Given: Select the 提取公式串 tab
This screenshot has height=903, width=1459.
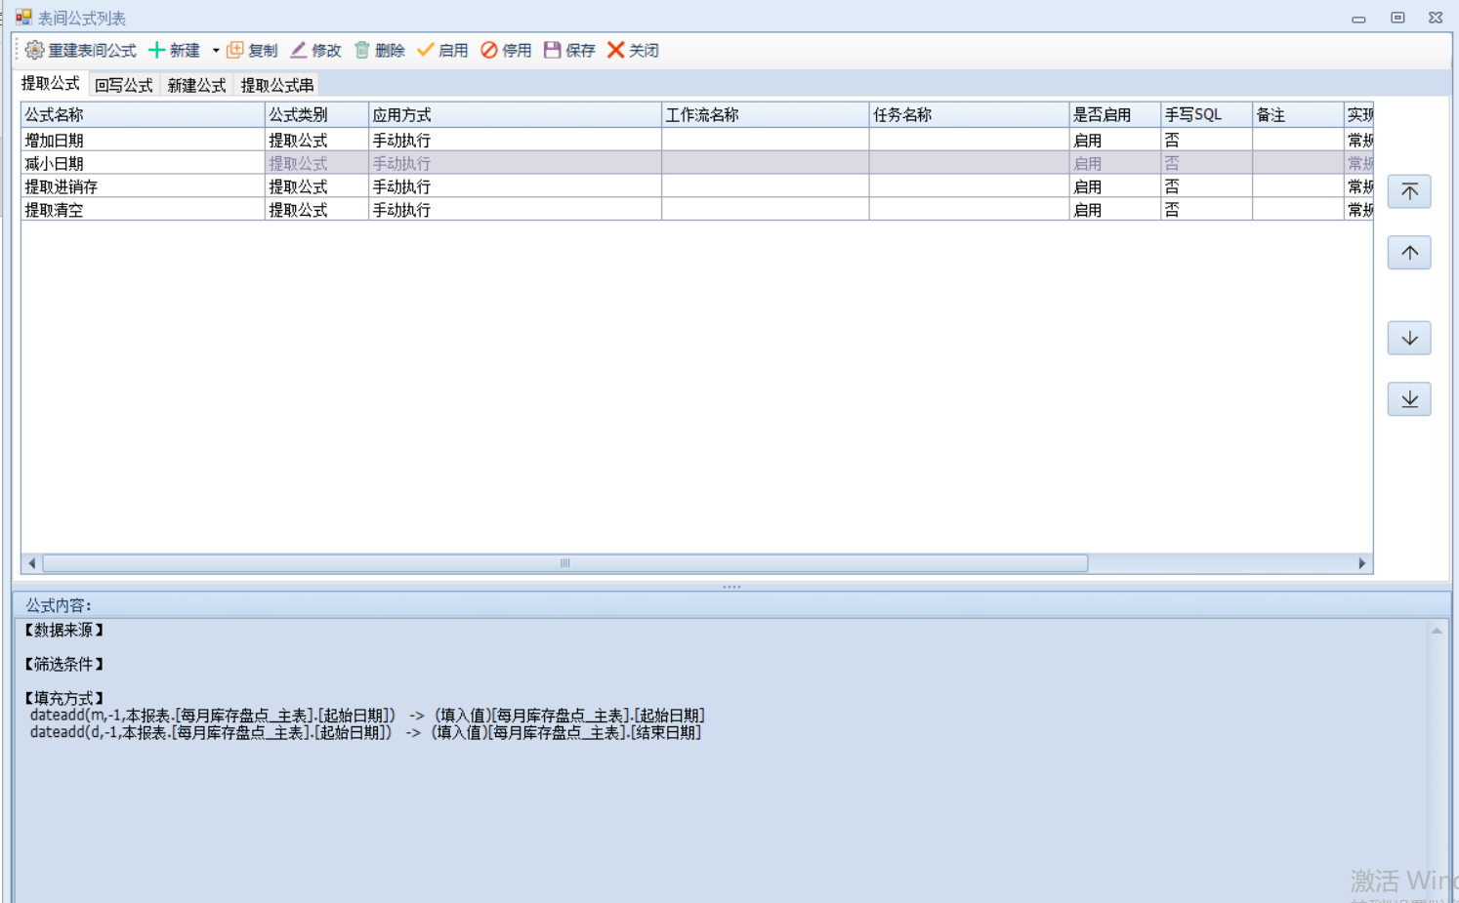Looking at the screenshot, I should 277,85.
